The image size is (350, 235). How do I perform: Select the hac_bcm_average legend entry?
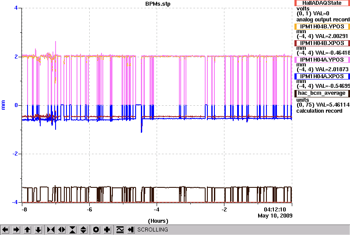(x=322, y=93)
